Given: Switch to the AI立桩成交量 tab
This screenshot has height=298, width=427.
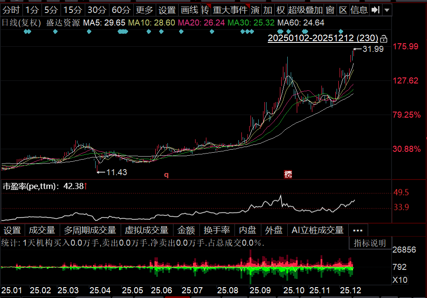Looking at the screenshot, I should pyautogui.click(x=318, y=230).
